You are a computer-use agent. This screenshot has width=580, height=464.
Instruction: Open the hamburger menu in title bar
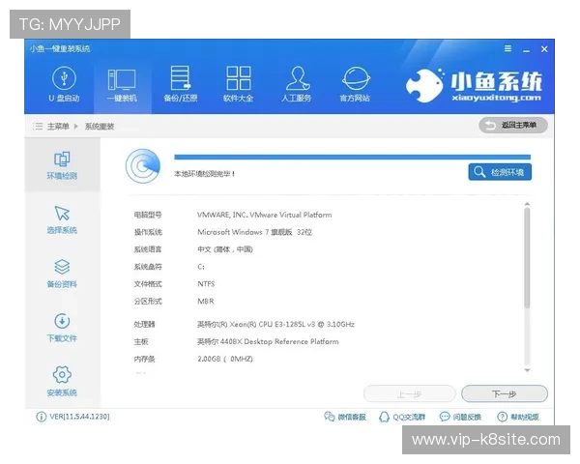pos(507,49)
